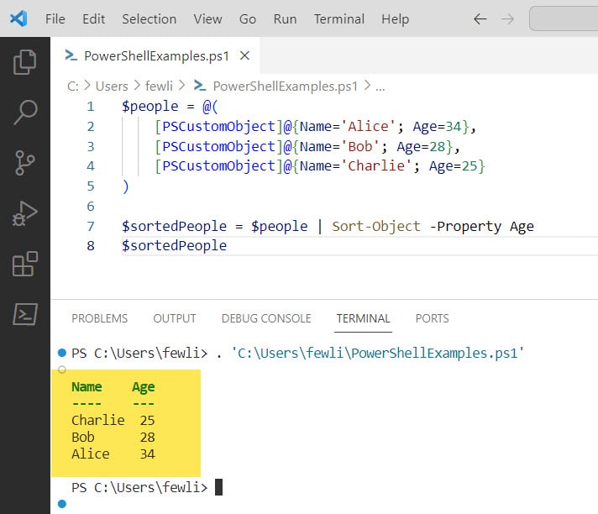The image size is (598, 514).
Task: Click $sortedPeople on line 8
Action: pyautogui.click(x=175, y=246)
